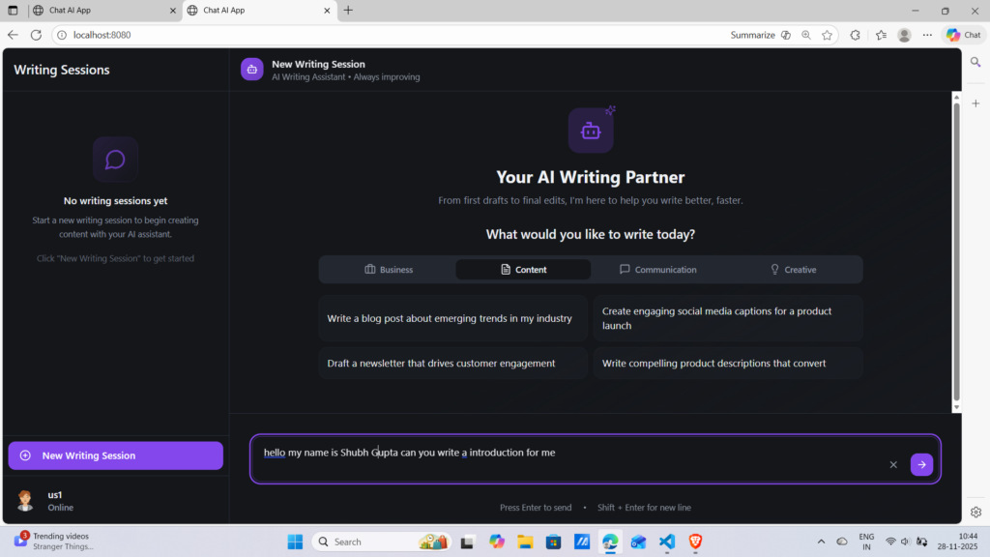Click the browser zoom magnifier icon

point(806,35)
